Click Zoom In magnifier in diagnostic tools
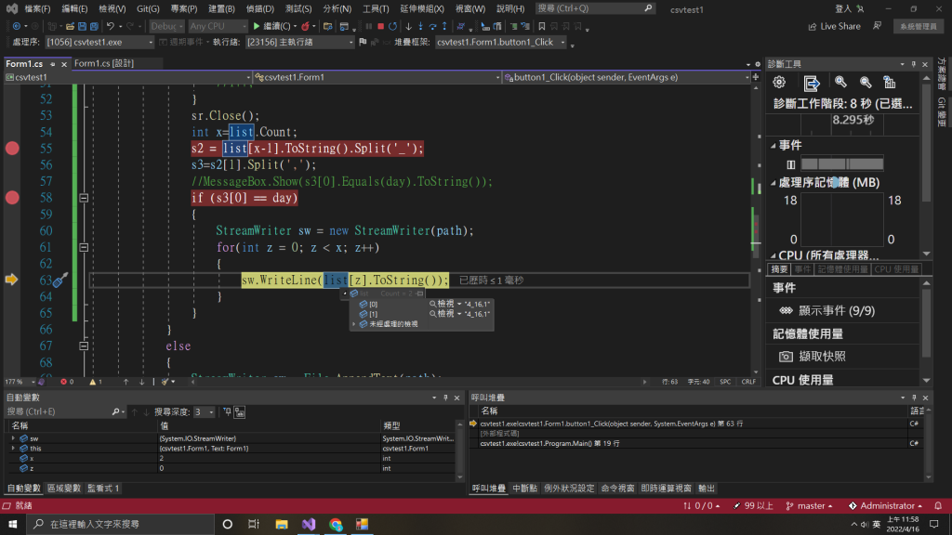The image size is (952, 535). [840, 82]
